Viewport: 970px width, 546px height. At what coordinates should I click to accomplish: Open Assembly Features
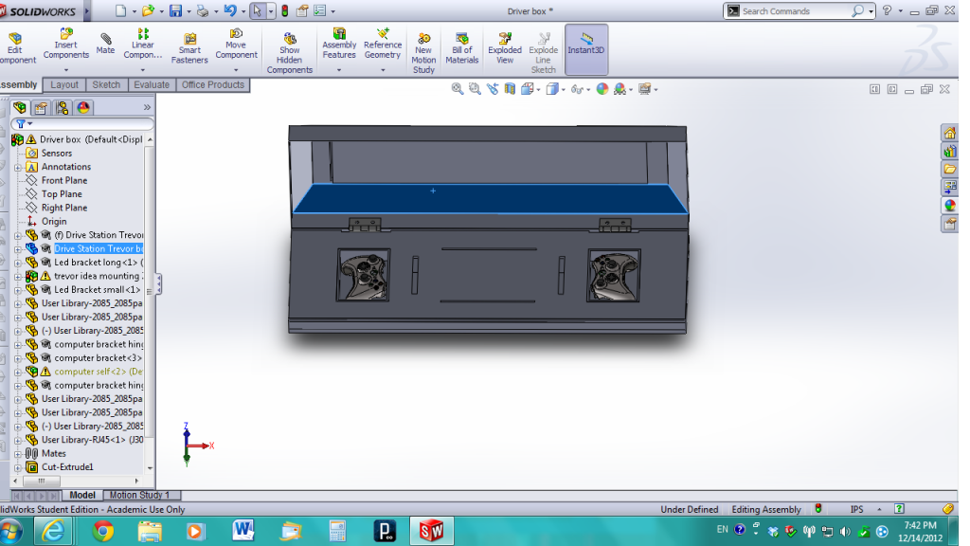point(339,44)
